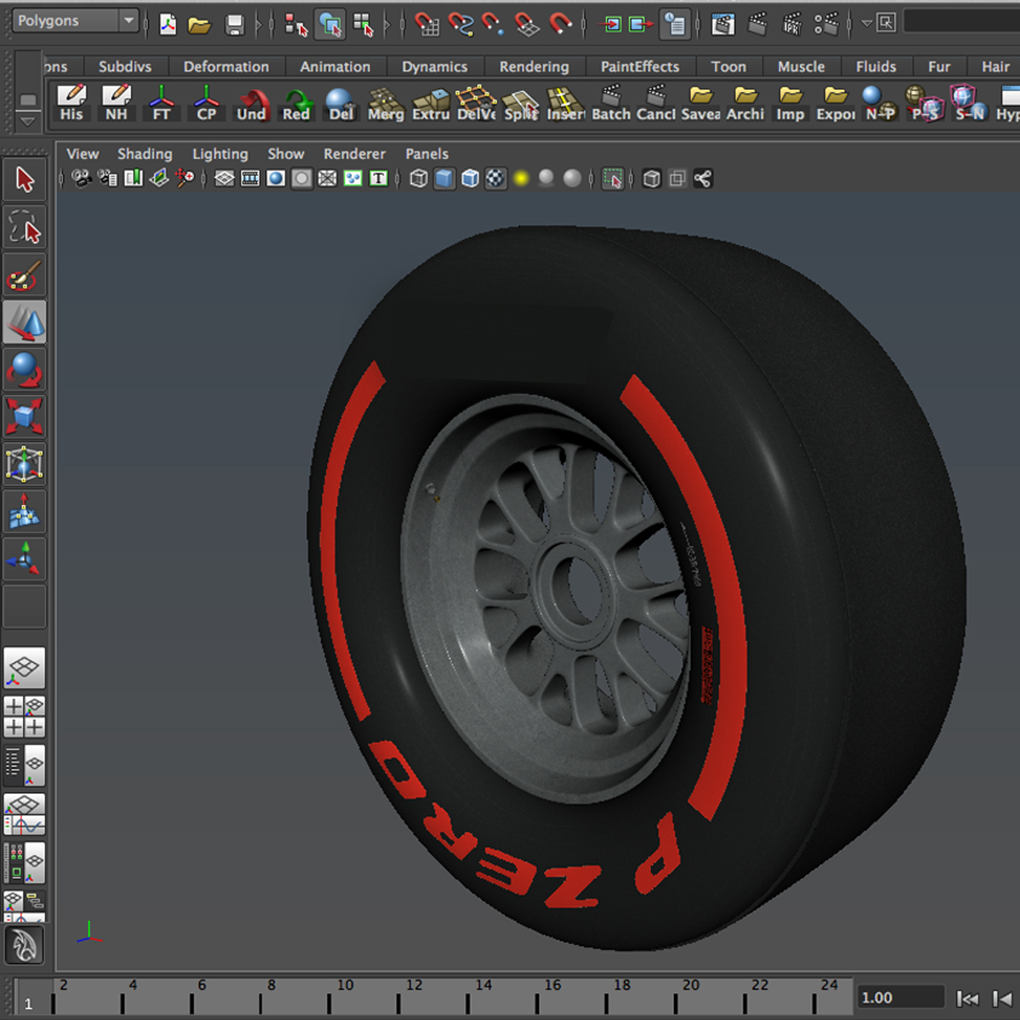1020x1020 pixels.
Task: Click the His shelf button
Action: coord(71,105)
